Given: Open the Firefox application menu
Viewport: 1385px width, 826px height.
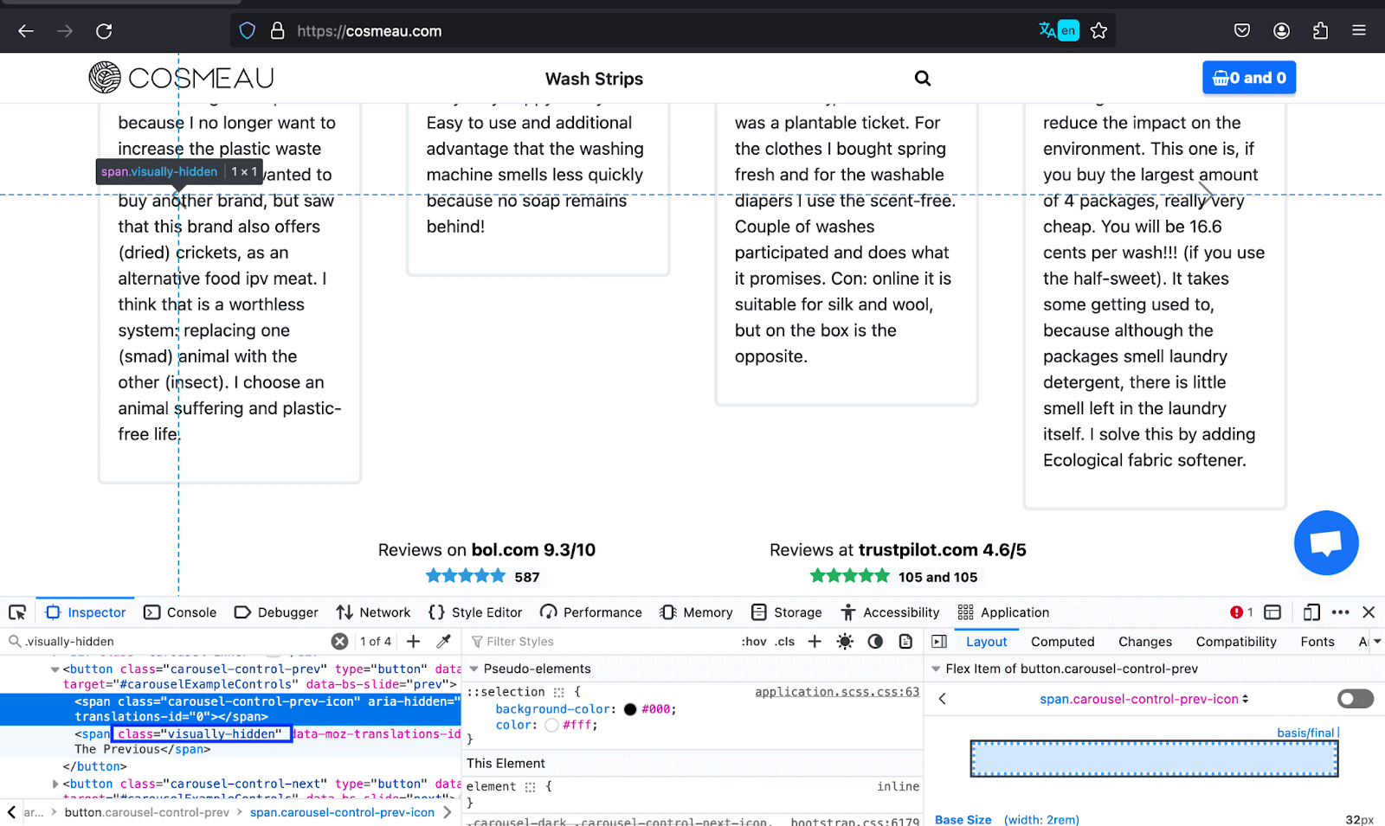Looking at the screenshot, I should click(x=1359, y=31).
